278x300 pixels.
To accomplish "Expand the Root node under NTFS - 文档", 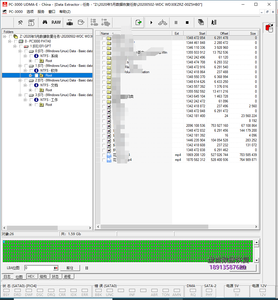I will pos(30,90).
